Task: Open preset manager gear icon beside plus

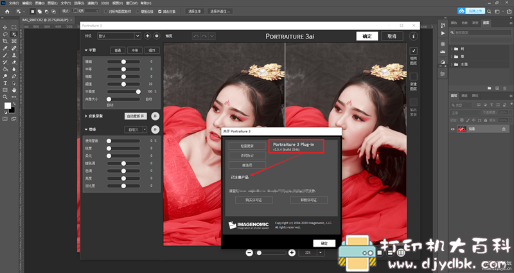Action: pos(157,36)
